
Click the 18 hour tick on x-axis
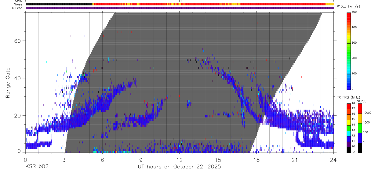click(x=257, y=160)
